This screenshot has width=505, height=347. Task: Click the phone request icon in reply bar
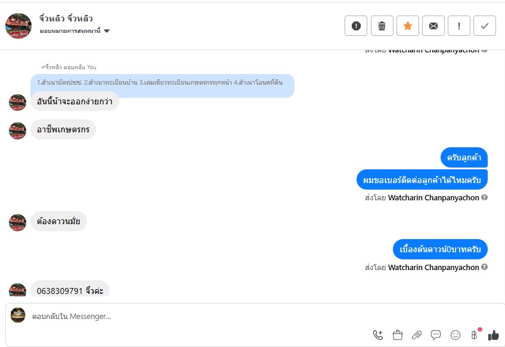point(378,335)
